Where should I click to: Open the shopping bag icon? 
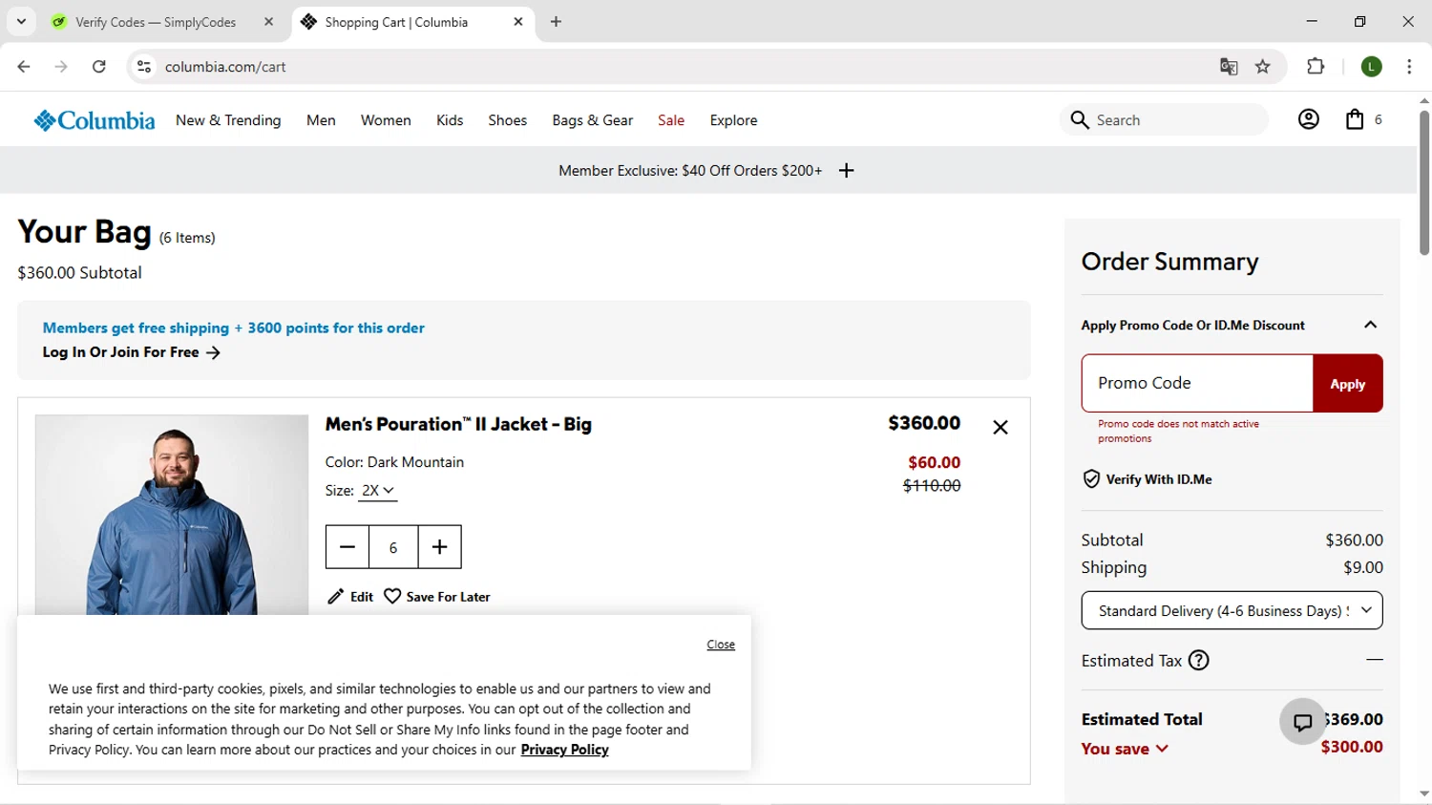(1355, 119)
